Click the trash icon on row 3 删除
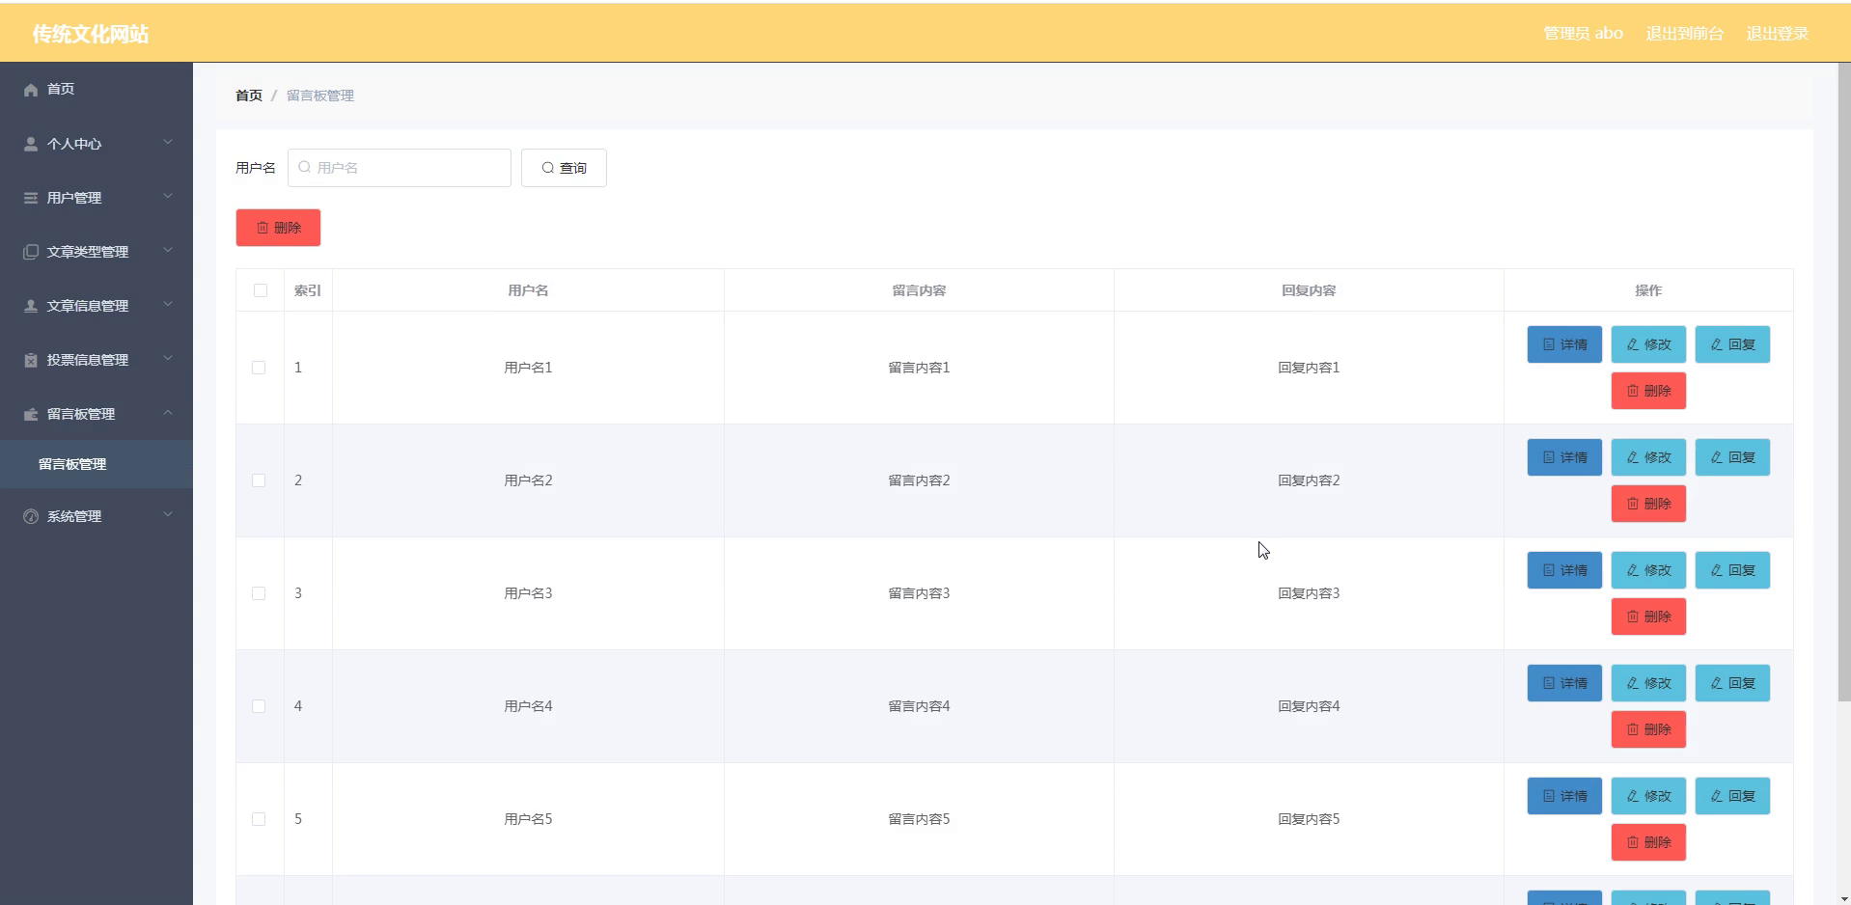 pos(1633,617)
